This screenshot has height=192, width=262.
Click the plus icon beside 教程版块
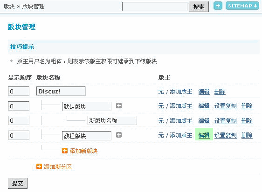point(119,135)
